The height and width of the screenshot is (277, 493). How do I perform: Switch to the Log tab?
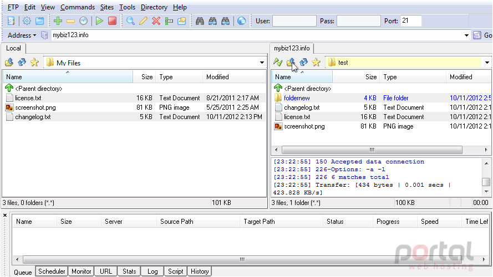click(x=153, y=271)
